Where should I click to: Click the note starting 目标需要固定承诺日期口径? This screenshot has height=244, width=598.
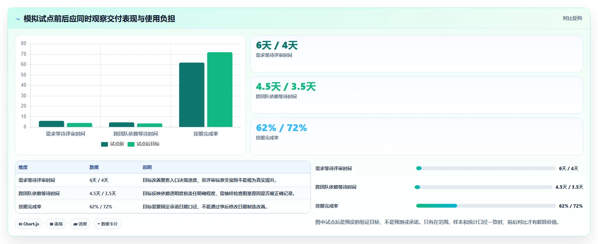(x=206, y=207)
